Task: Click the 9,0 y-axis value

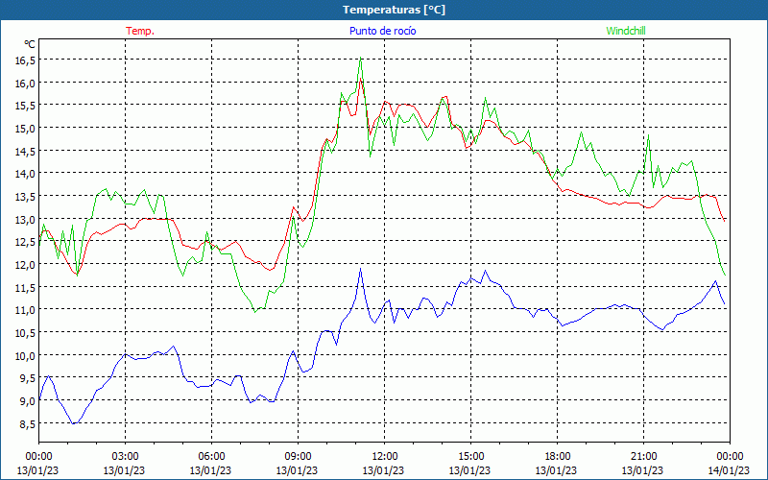Action: tap(28, 401)
